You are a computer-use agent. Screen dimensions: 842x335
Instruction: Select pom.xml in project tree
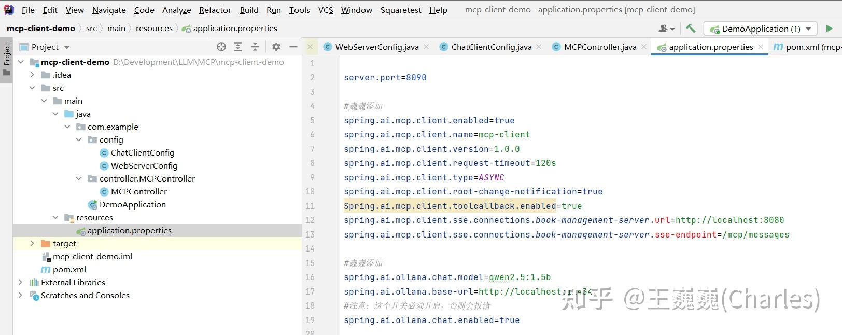click(x=69, y=269)
